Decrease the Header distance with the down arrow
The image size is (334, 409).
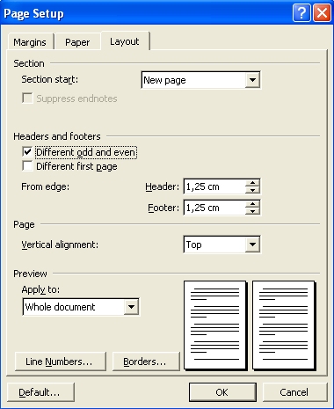pos(252,190)
